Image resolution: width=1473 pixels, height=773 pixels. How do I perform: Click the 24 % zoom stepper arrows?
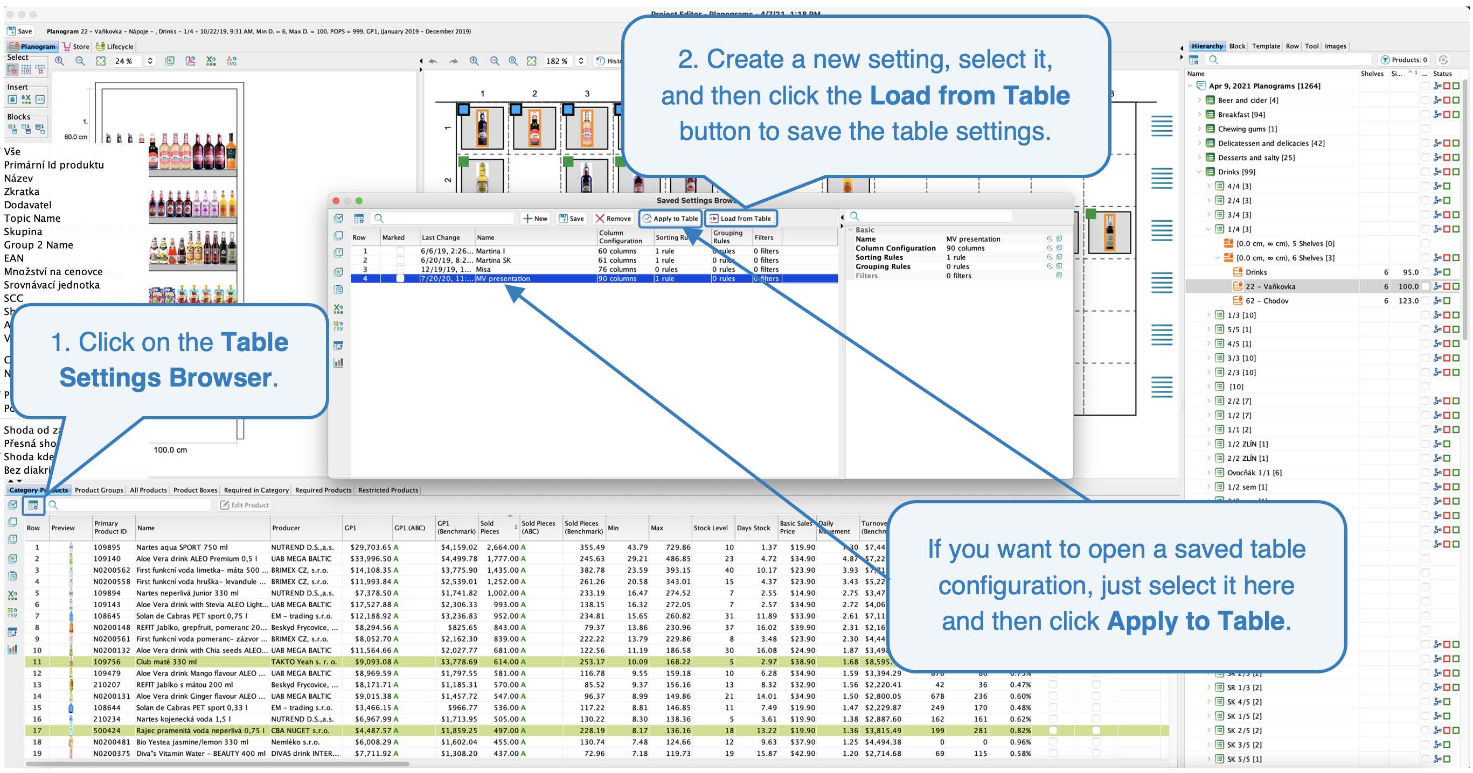point(150,61)
